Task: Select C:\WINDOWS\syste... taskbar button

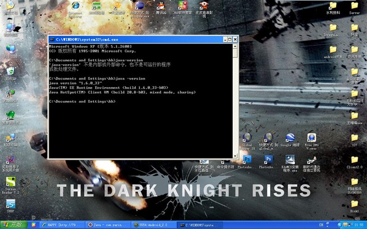Action: pos(199,225)
